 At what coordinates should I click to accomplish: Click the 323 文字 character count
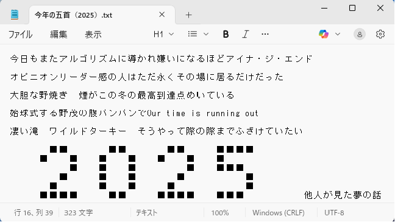tap(79, 213)
